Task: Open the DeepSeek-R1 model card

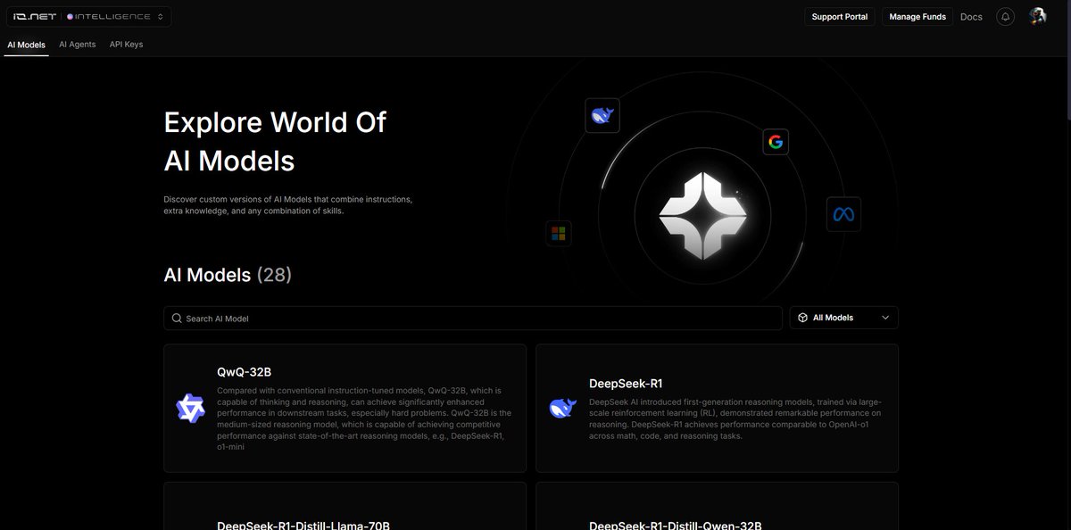Action: coord(717,408)
